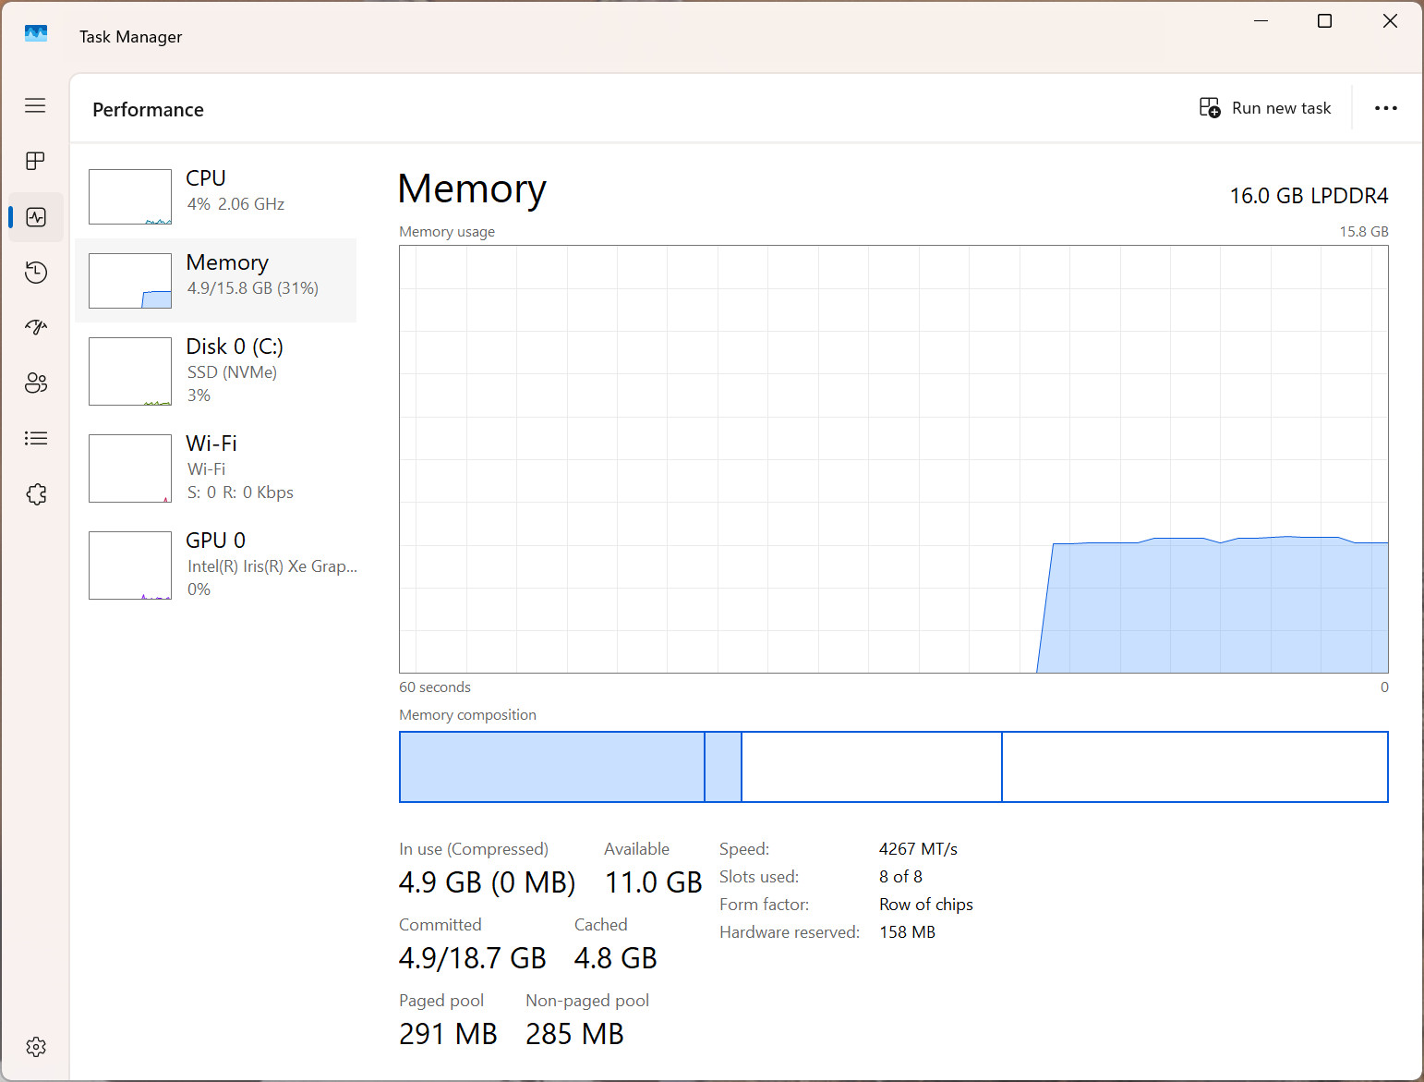
Task: Select the GPU 0 performance entry
Action: click(216, 565)
